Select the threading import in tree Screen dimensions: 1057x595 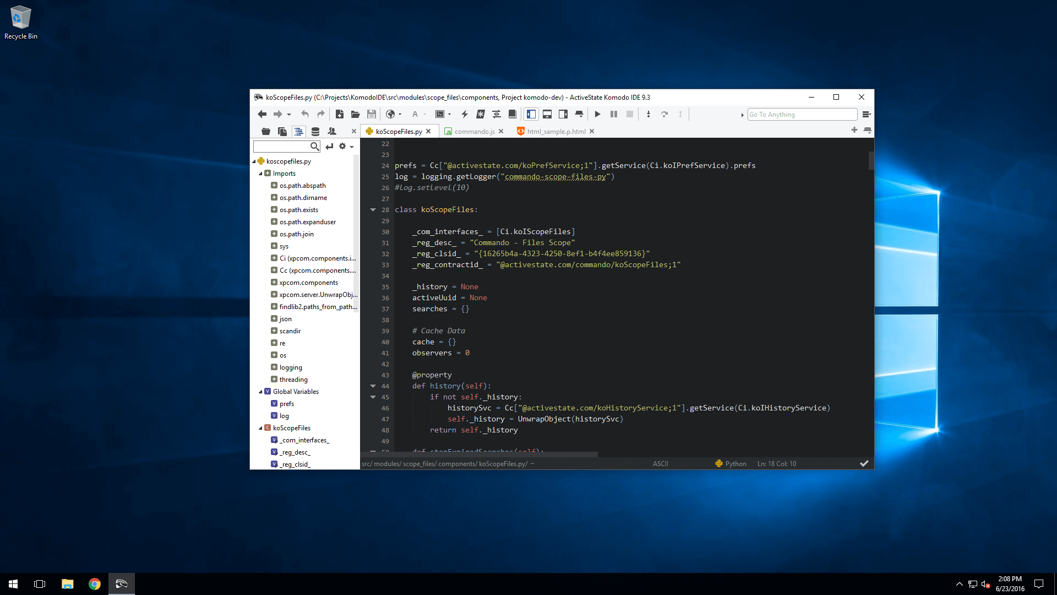pos(293,380)
